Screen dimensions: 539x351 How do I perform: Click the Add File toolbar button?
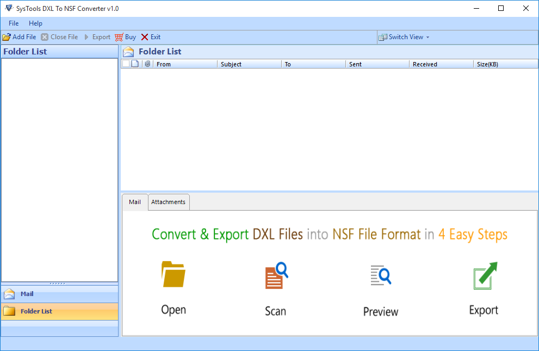pos(19,37)
